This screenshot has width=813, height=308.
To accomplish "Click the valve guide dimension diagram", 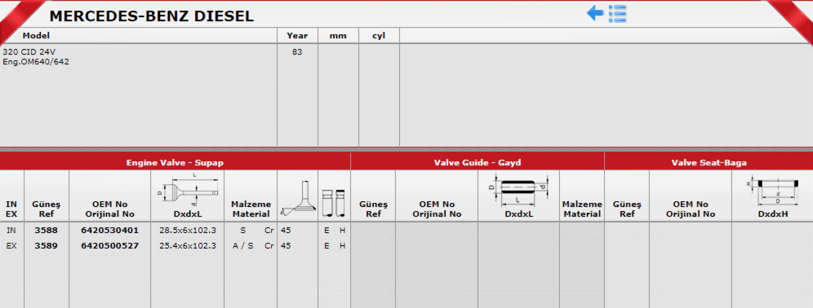I will (518, 190).
